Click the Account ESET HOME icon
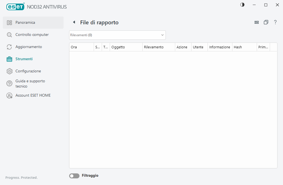283x185 pixels. (x=9, y=96)
